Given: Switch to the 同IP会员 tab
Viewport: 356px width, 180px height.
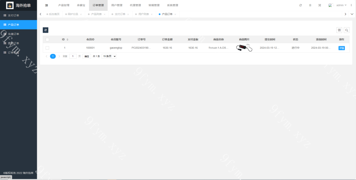Looking at the screenshot, I should pos(73,14).
